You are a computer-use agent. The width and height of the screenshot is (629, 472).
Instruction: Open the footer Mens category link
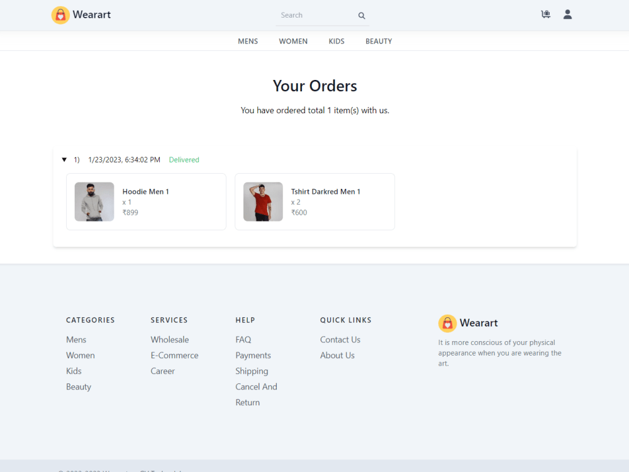76,340
